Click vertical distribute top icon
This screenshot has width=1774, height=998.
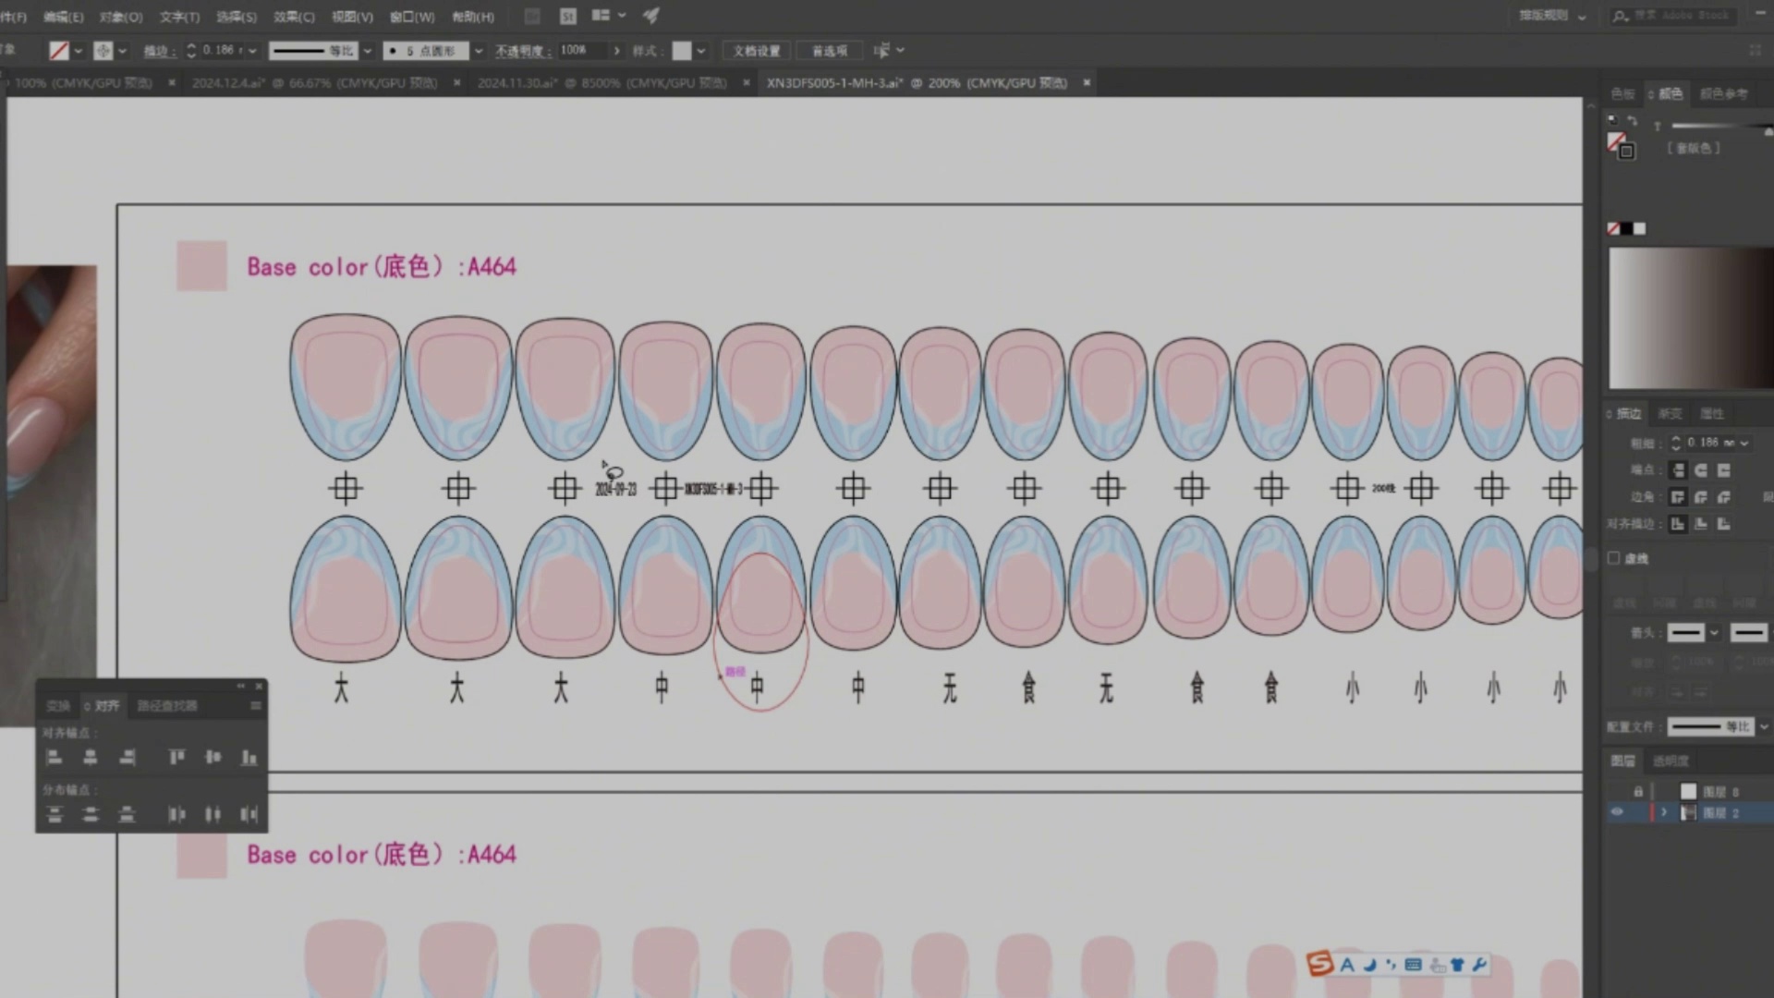click(x=55, y=814)
